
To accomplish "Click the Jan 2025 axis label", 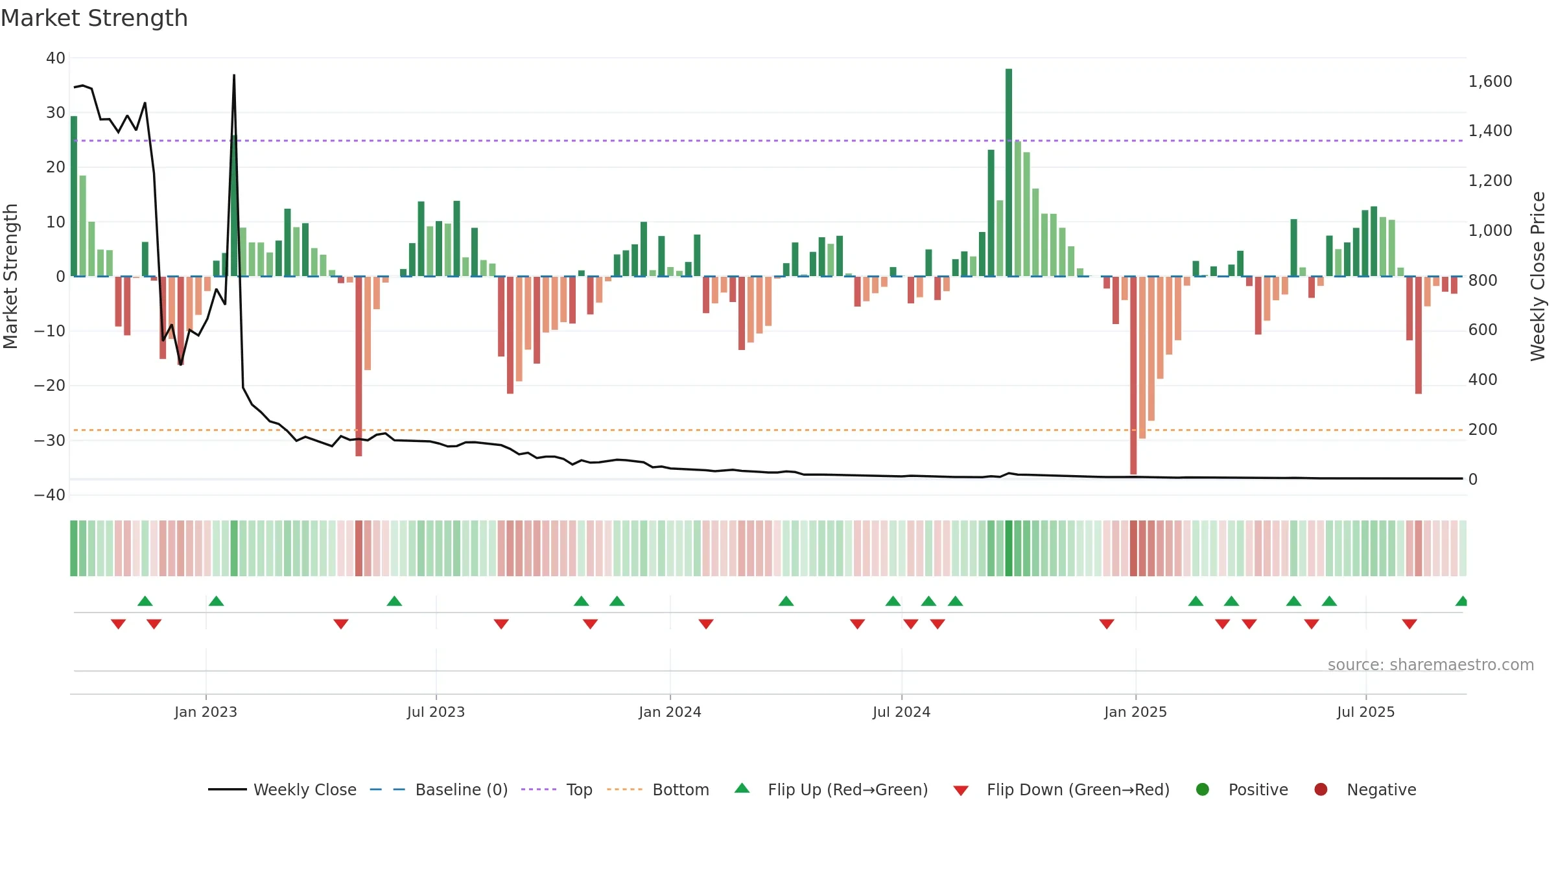I will point(1135,712).
